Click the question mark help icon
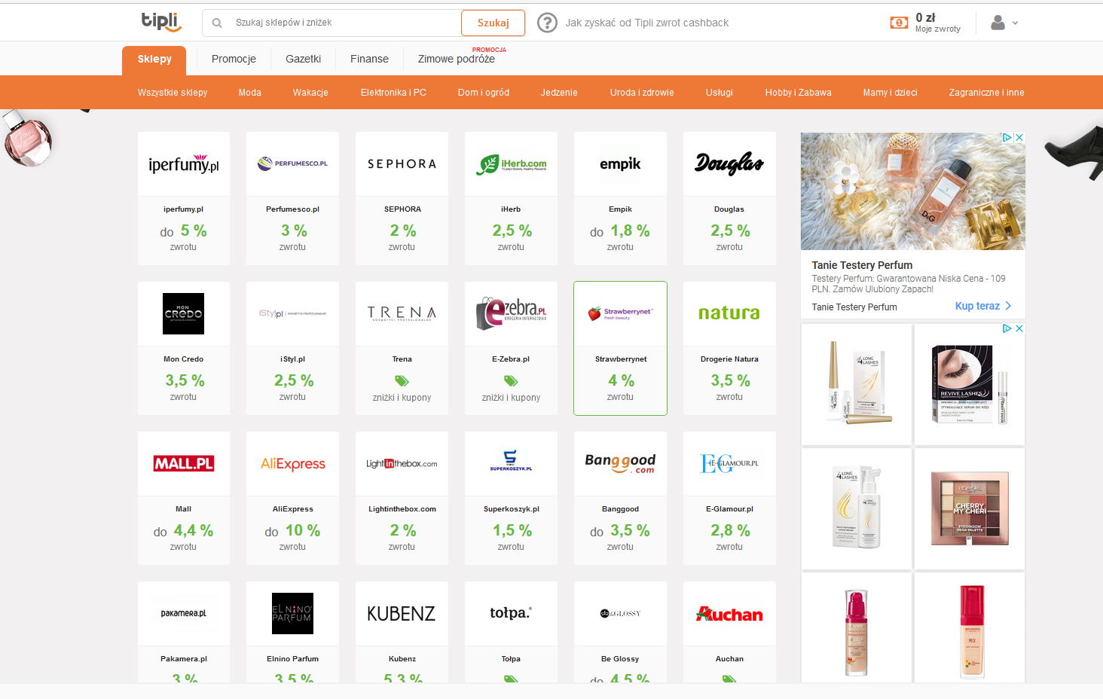Viewport: 1103px width, 699px height. point(547,23)
